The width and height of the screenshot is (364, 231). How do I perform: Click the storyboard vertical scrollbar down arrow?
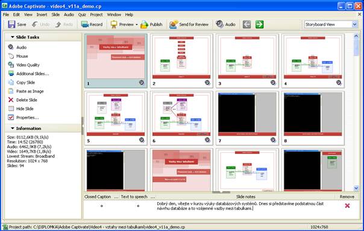click(356, 188)
